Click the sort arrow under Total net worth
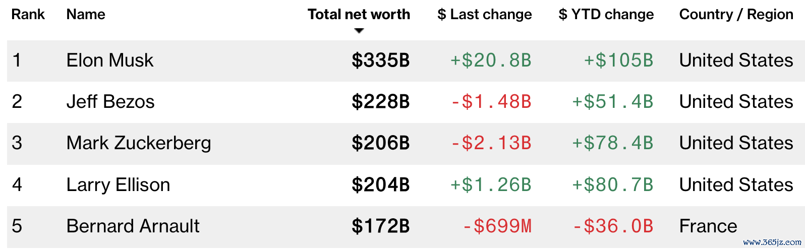This screenshot has width=805, height=250. click(359, 31)
